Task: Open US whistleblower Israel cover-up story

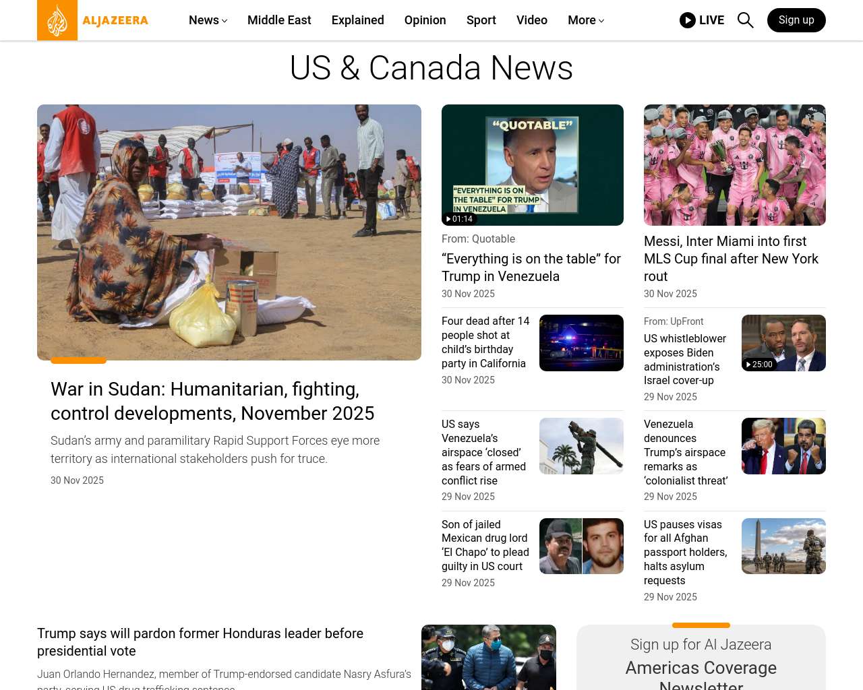Action: click(x=685, y=359)
